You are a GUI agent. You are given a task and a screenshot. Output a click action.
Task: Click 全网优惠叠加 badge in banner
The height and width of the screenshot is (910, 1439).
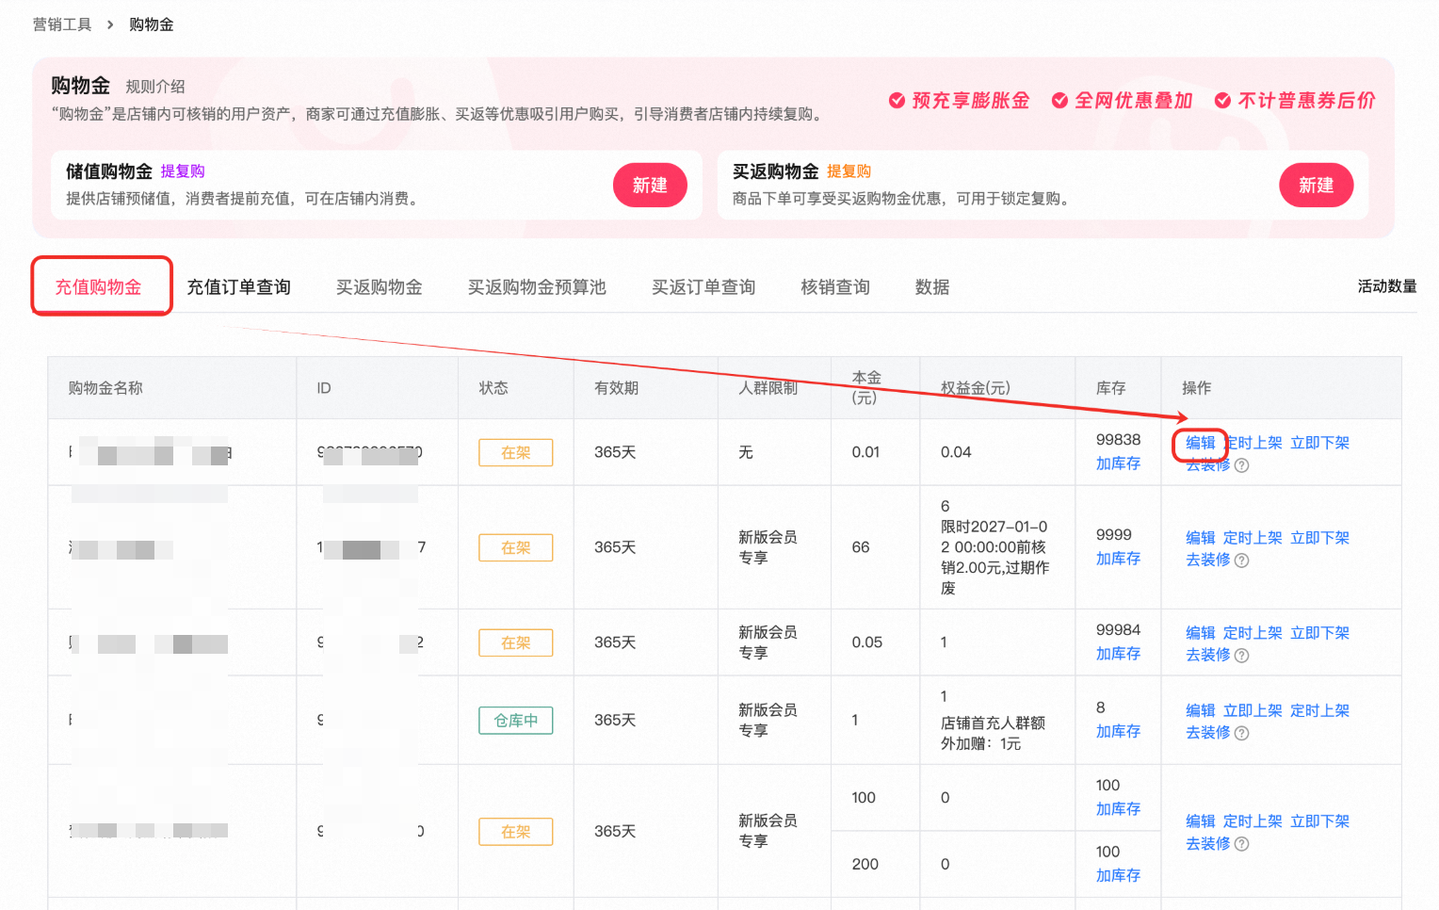pos(1123,101)
